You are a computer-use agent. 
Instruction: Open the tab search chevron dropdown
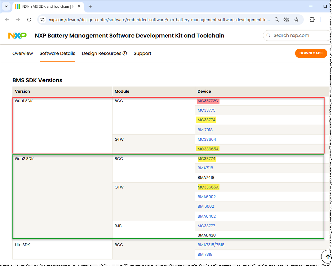[6, 6]
